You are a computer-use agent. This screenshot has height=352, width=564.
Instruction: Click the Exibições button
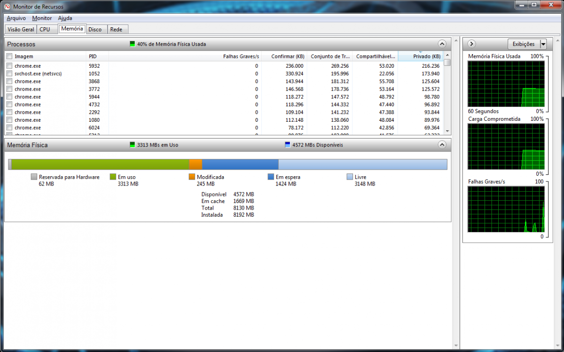point(524,44)
